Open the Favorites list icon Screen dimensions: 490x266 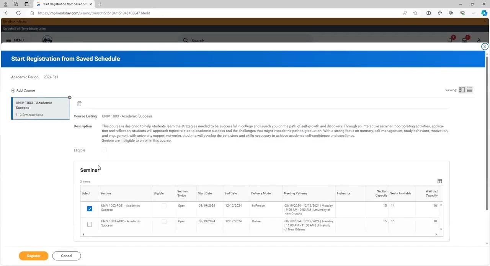coord(440,13)
